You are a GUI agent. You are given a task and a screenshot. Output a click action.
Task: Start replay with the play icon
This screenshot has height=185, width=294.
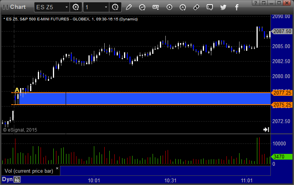click(169, 7)
